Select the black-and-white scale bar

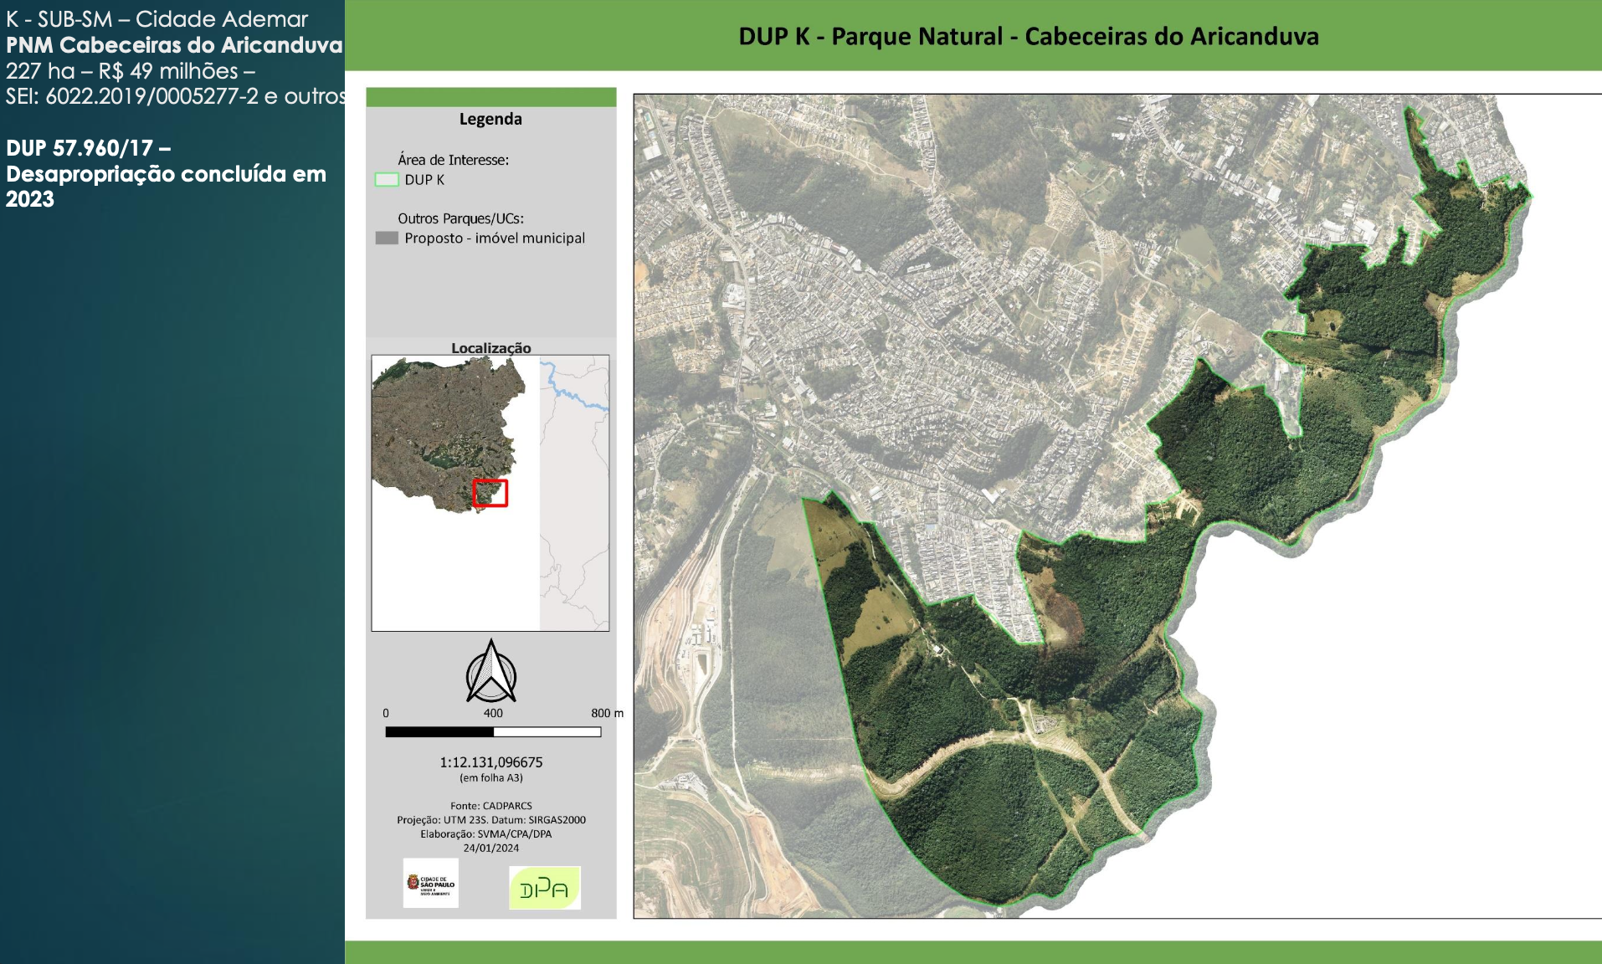click(493, 732)
